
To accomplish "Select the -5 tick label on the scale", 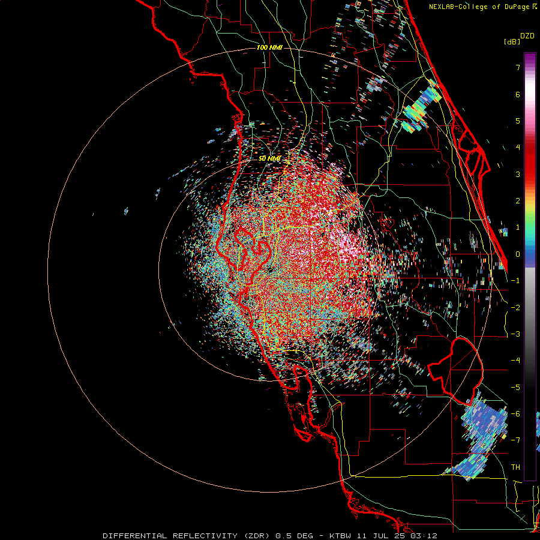I will tap(515, 388).
